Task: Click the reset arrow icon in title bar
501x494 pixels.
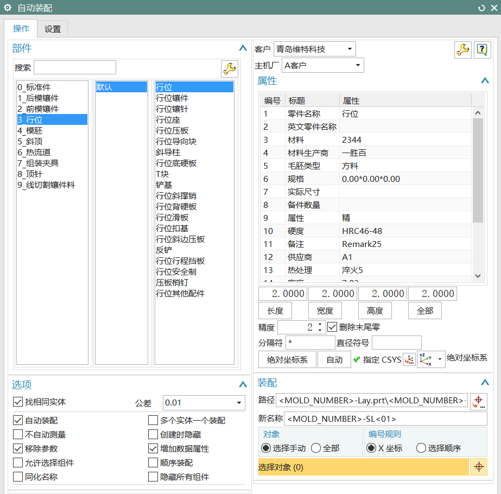Action: point(481,8)
